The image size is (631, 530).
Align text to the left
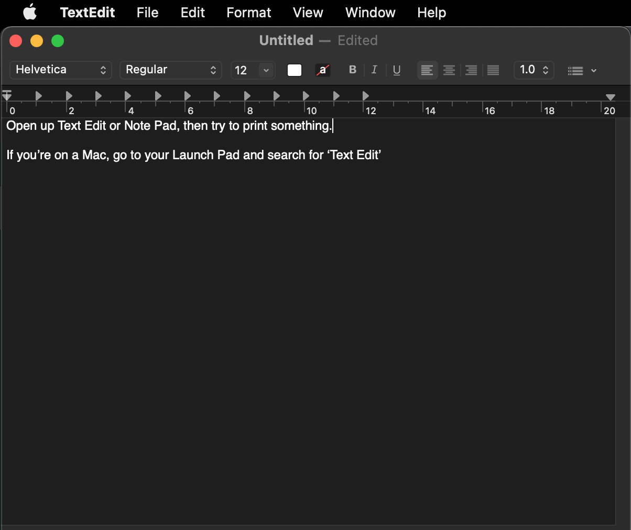[427, 70]
